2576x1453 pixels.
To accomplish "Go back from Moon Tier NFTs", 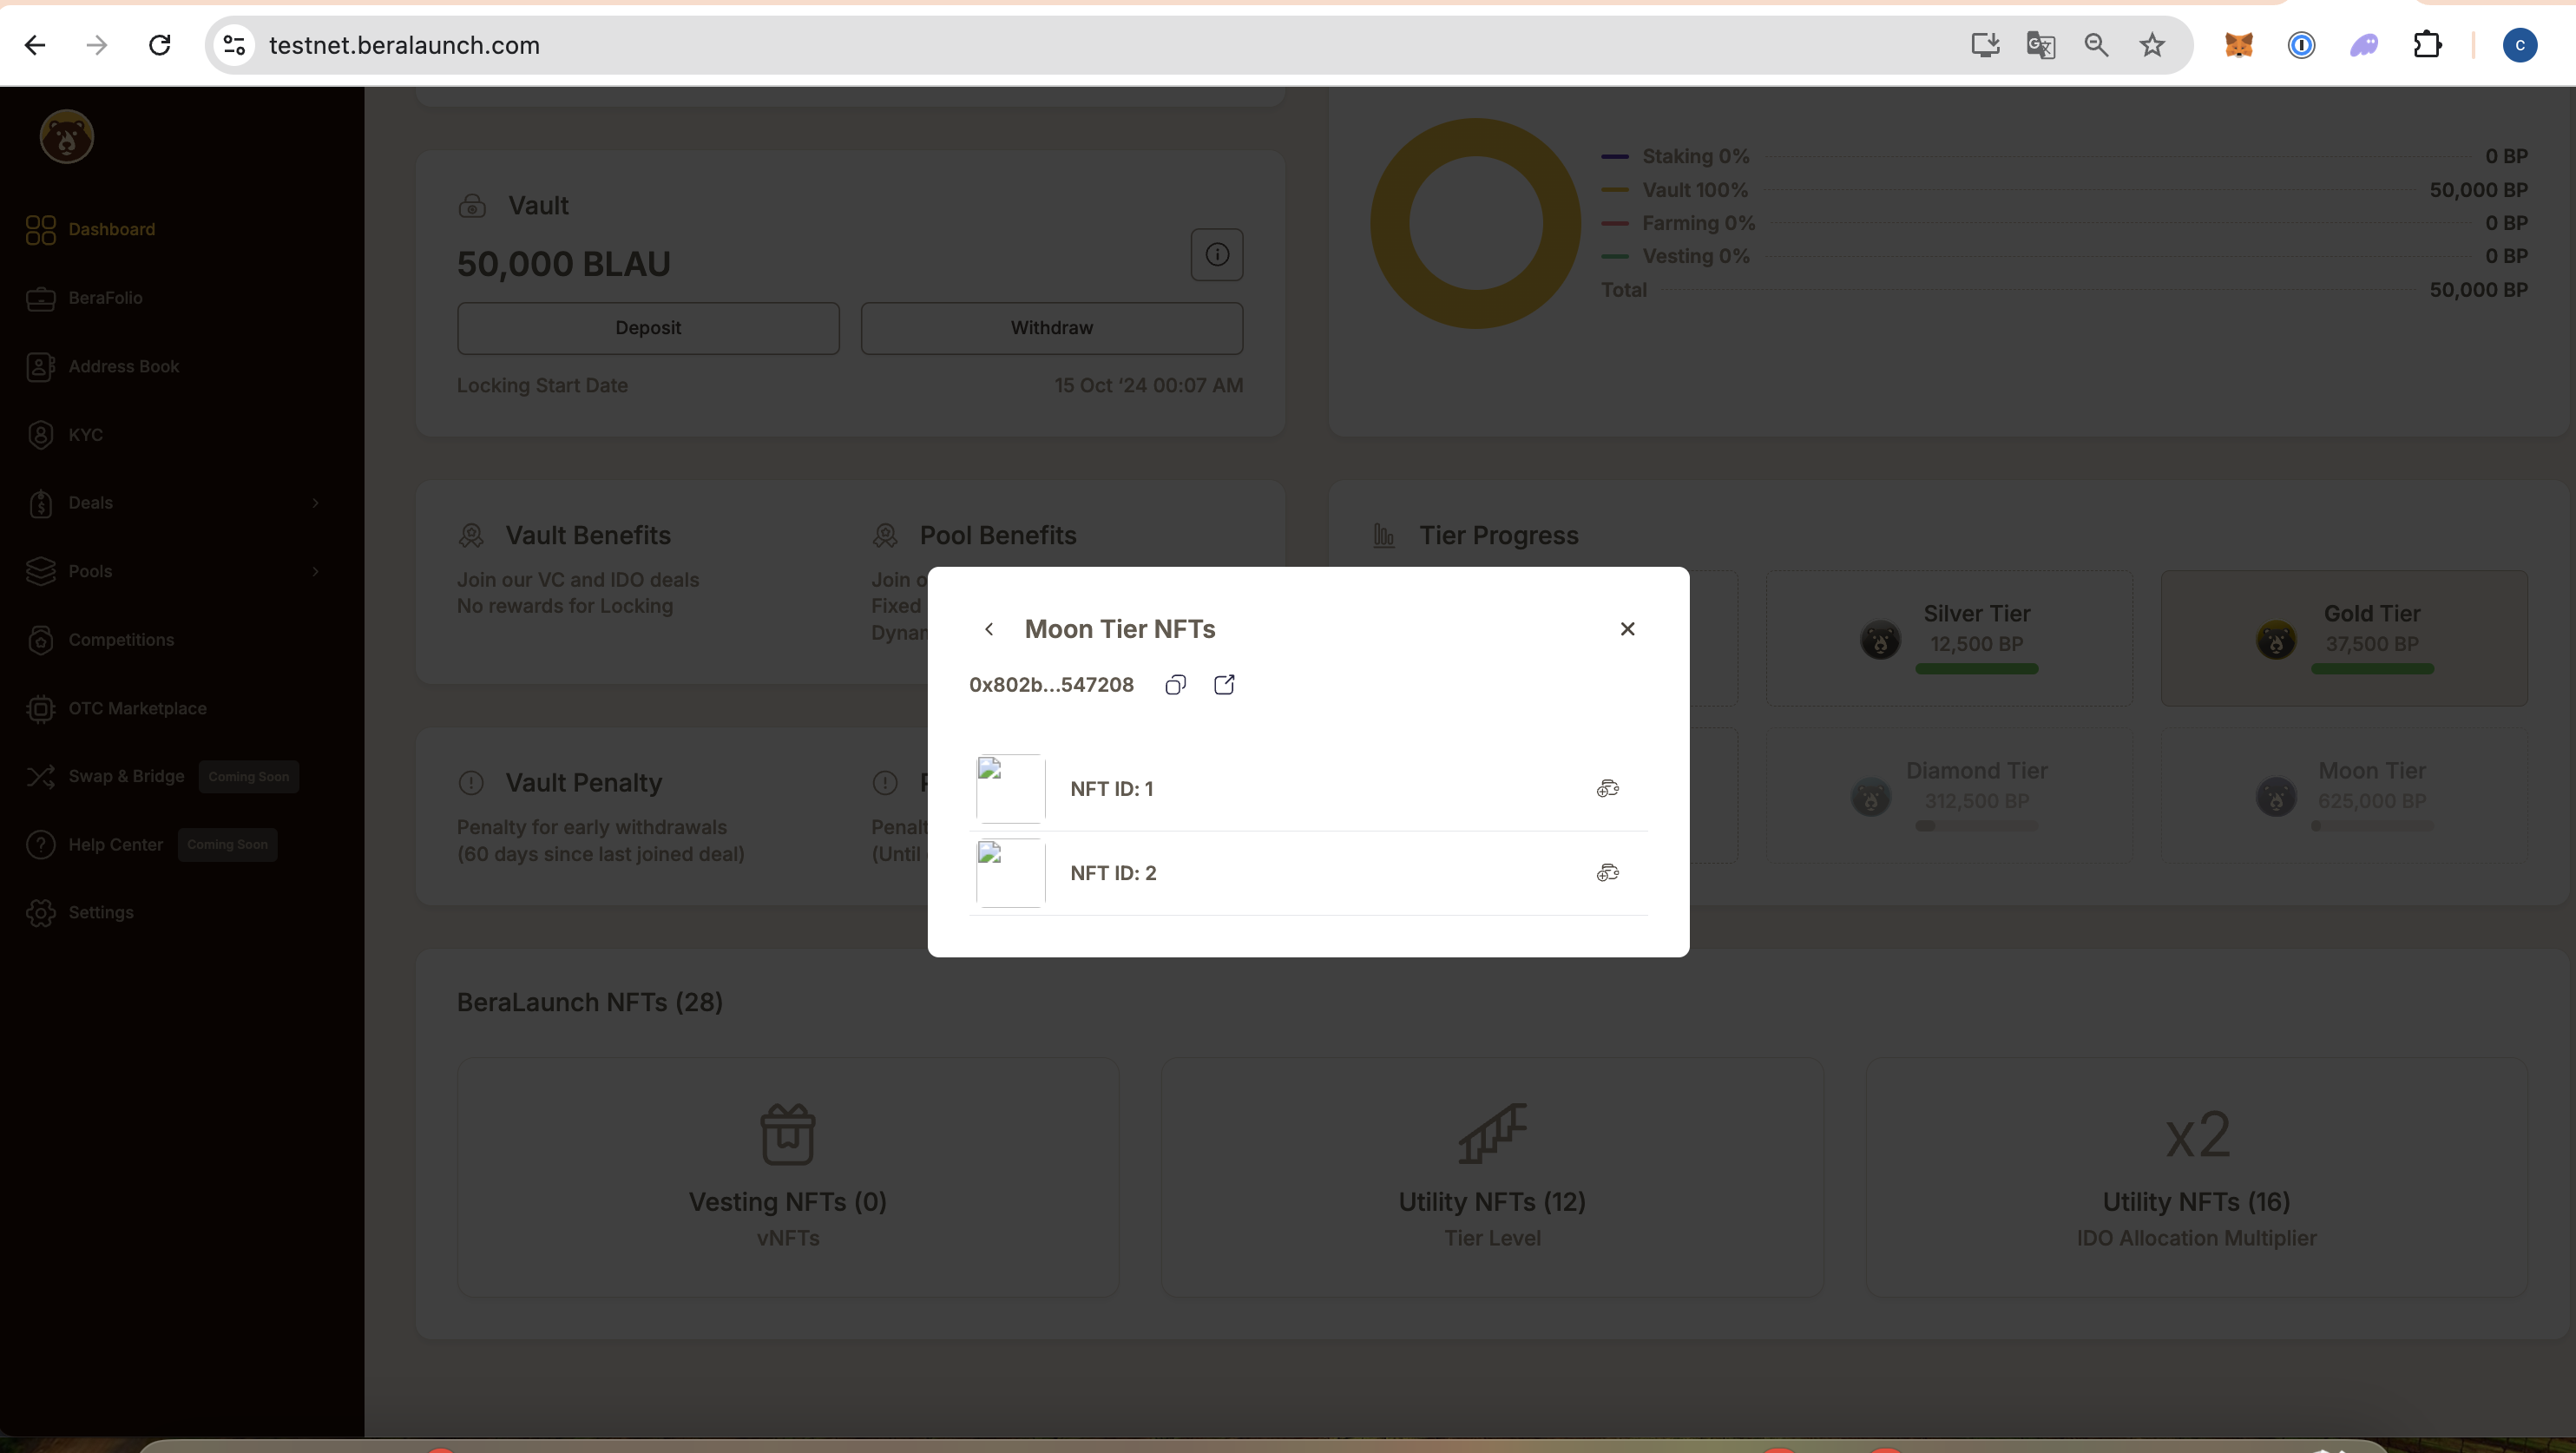I will (989, 629).
